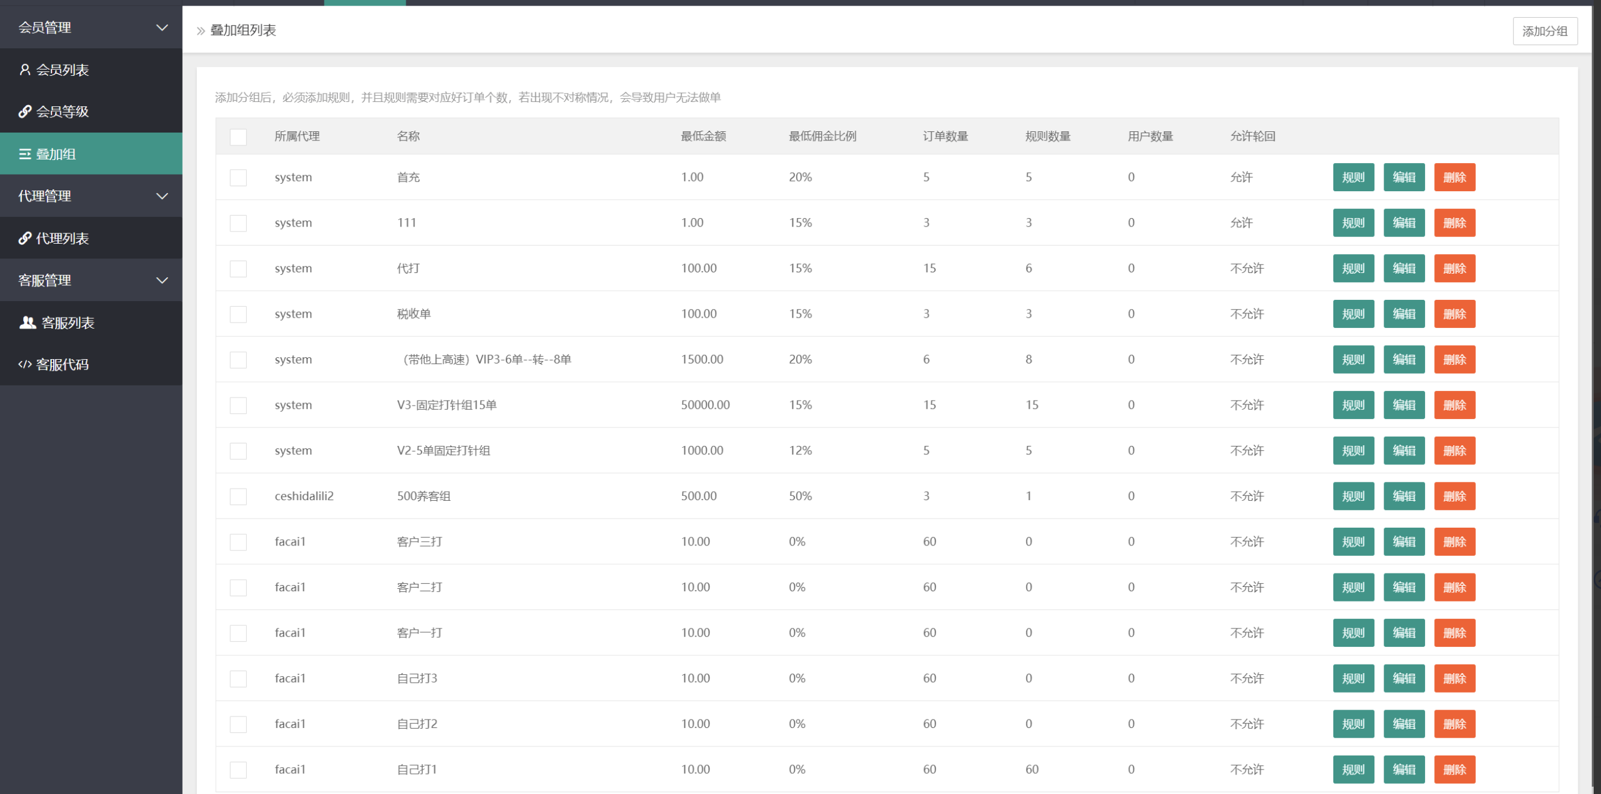Click the users icon beside 客服列表
The height and width of the screenshot is (794, 1601).
[27, 322]
